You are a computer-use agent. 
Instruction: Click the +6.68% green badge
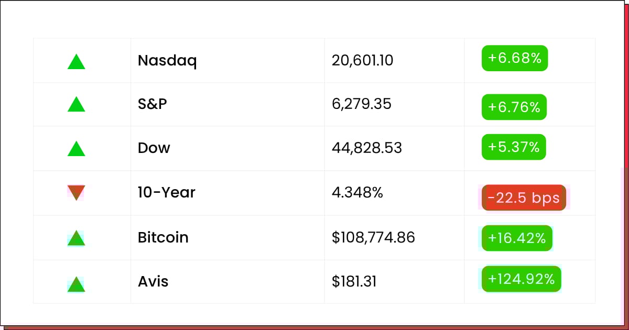pos(515,58)
